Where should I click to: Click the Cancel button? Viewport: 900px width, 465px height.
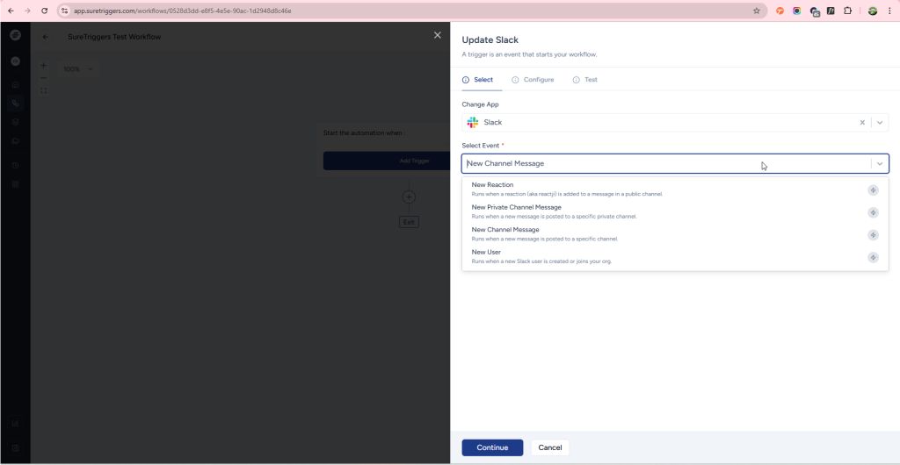point(549,447)
